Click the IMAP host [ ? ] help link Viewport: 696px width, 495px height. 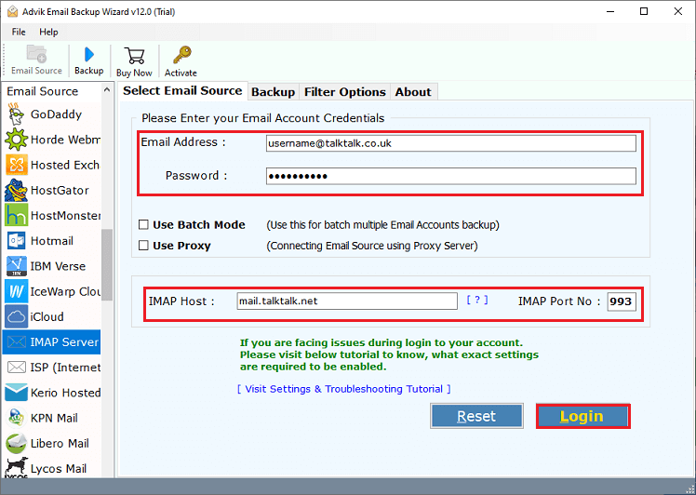point(477,301)
